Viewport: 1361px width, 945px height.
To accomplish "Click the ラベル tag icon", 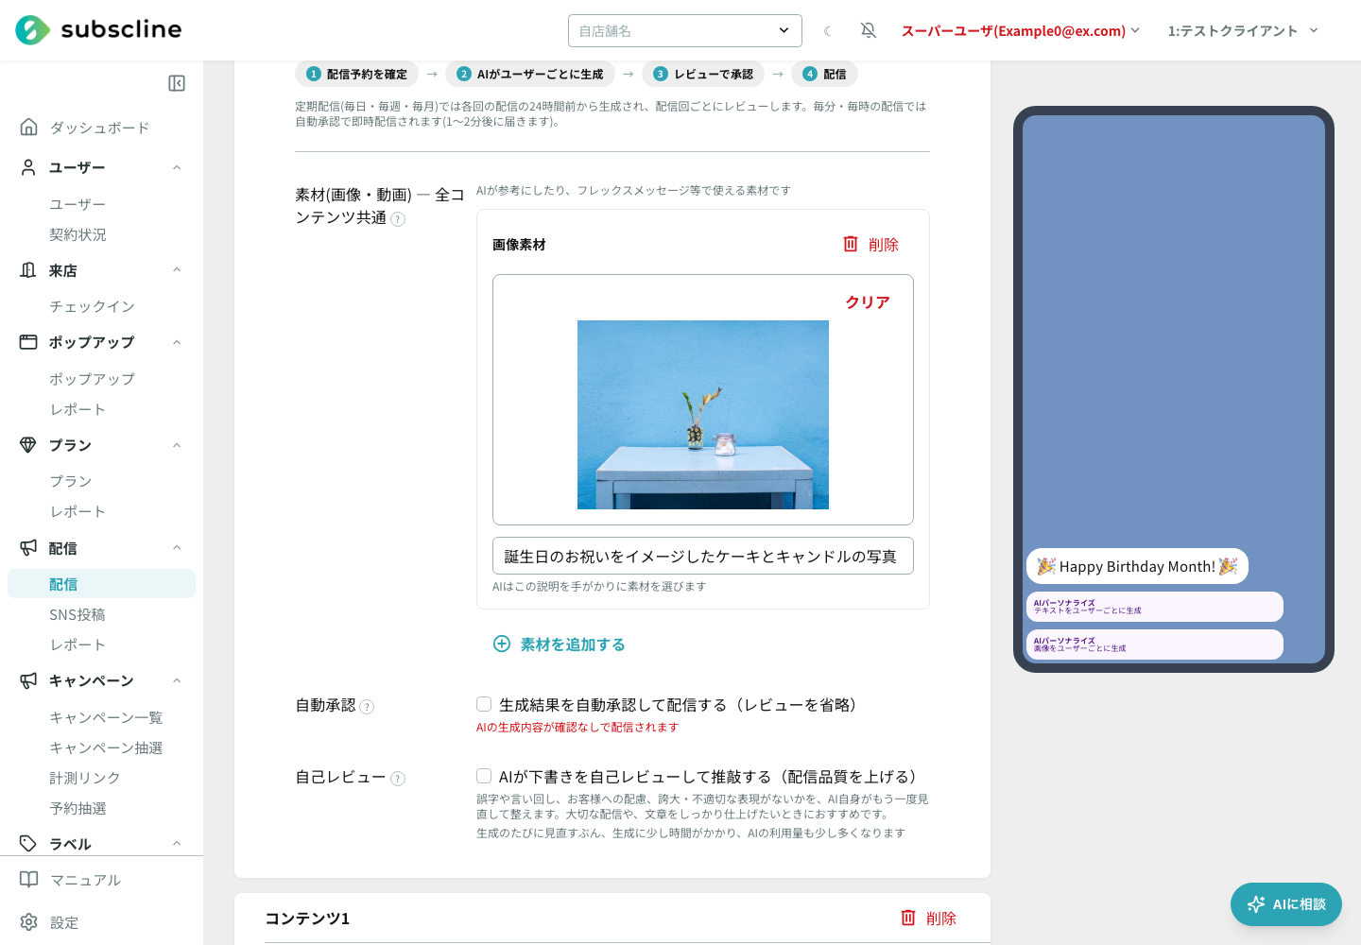I will pyautogui.click(x=28, y=844).
